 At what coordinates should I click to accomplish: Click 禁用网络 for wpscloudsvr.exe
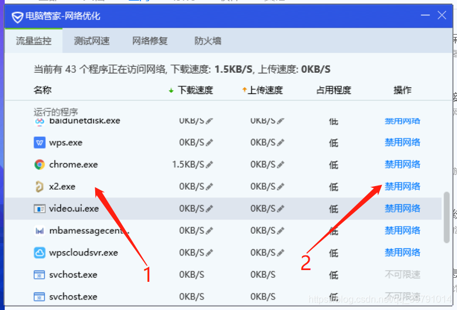tap(402, 252)
